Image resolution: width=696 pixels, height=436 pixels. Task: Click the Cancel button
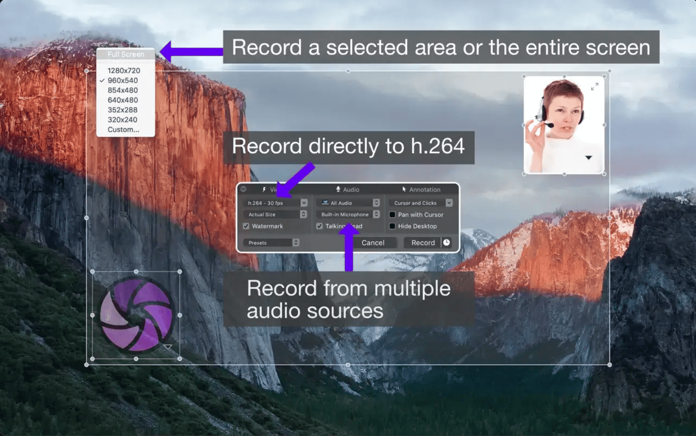(x=373, y=243)
